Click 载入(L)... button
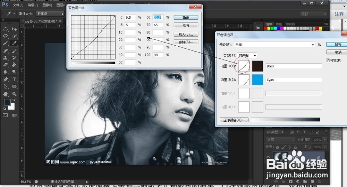The height and width of the screenshot is (187, 347). 186,35
